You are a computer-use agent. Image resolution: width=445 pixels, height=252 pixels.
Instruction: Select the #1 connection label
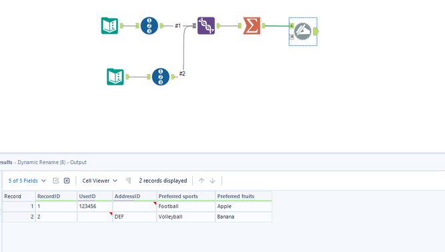(178, 26)
